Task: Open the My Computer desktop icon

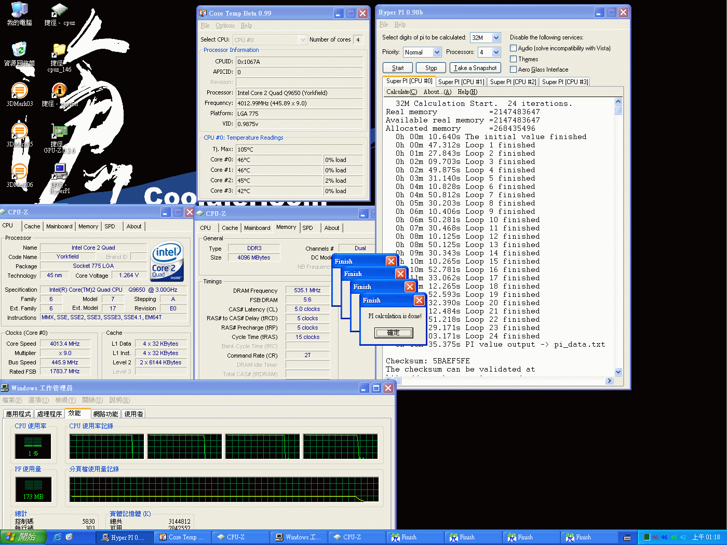Action: coord(19,10)
